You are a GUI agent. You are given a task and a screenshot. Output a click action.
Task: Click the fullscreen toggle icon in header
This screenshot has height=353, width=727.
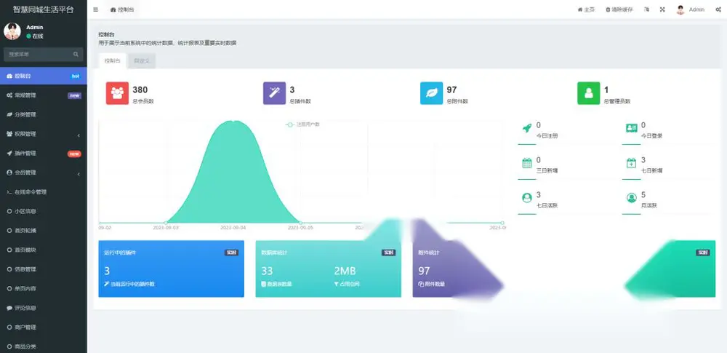point(662,9)
